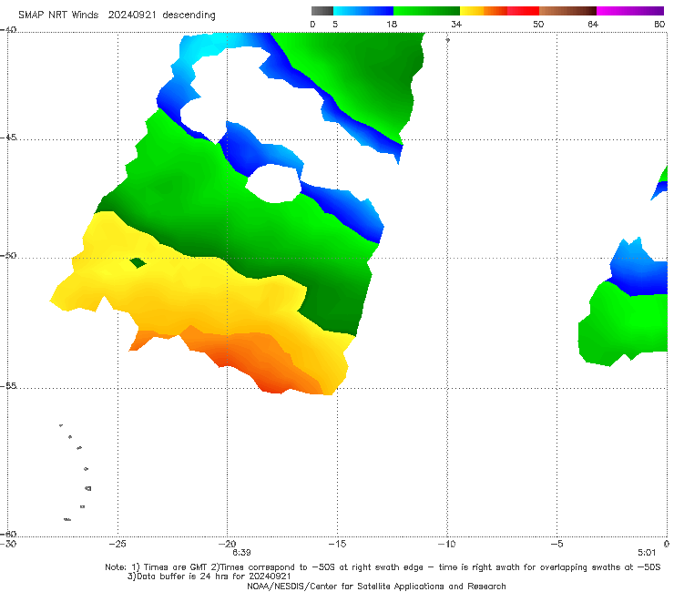Click the small dot marker near -10 at top
Image resolution: width=674 pixels, height=592 pixels.
(x=447, y=40)
